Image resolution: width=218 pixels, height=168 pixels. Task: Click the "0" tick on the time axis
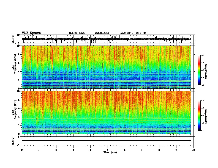(22, 150)
